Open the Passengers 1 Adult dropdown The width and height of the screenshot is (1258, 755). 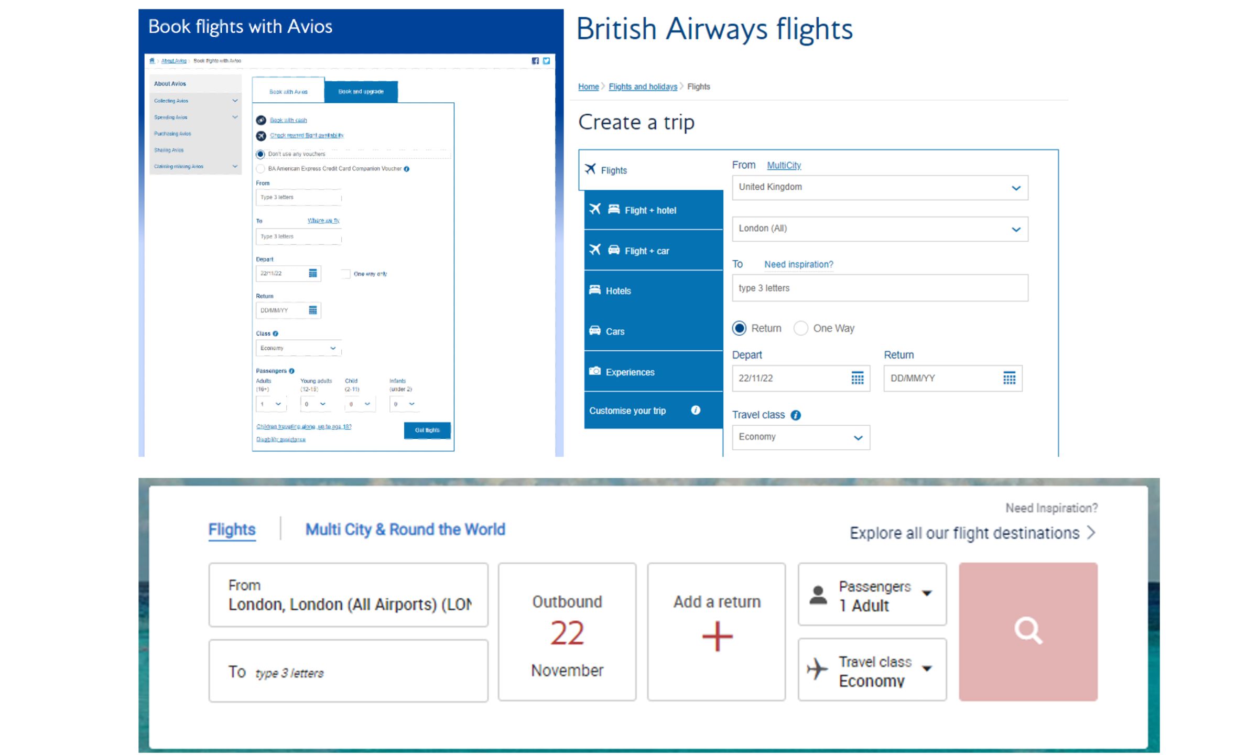[x=872, y=595]
